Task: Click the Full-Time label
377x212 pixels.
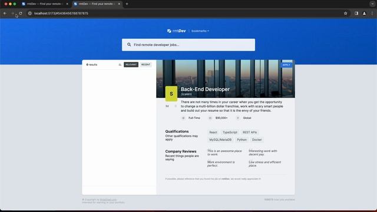Action: tap(194, 118)
